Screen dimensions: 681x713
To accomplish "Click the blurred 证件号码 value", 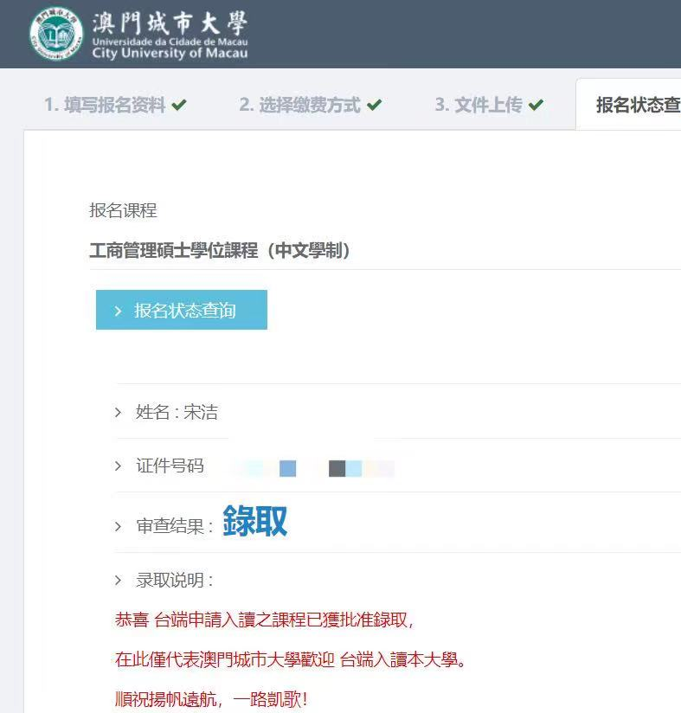I will coord(313,468).
